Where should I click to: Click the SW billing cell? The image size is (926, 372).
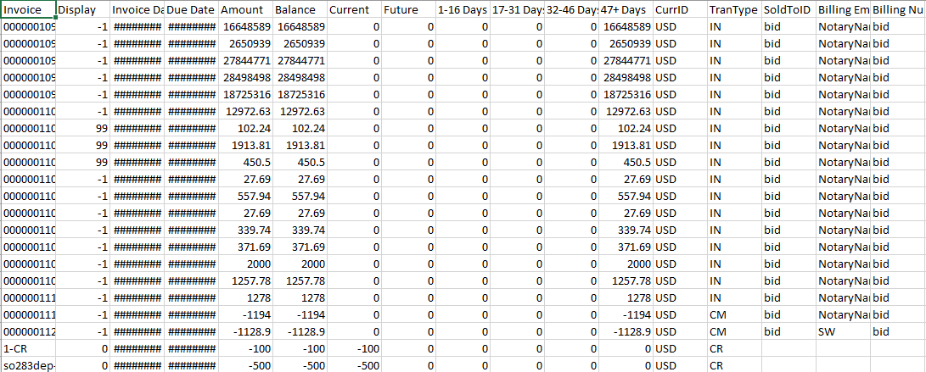pos(842,331)
